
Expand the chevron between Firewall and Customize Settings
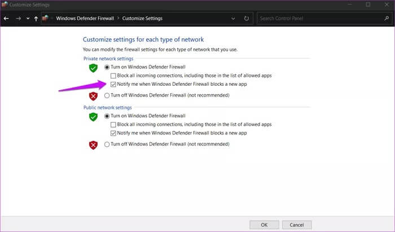pyautogui.click(x=118, y=19)
